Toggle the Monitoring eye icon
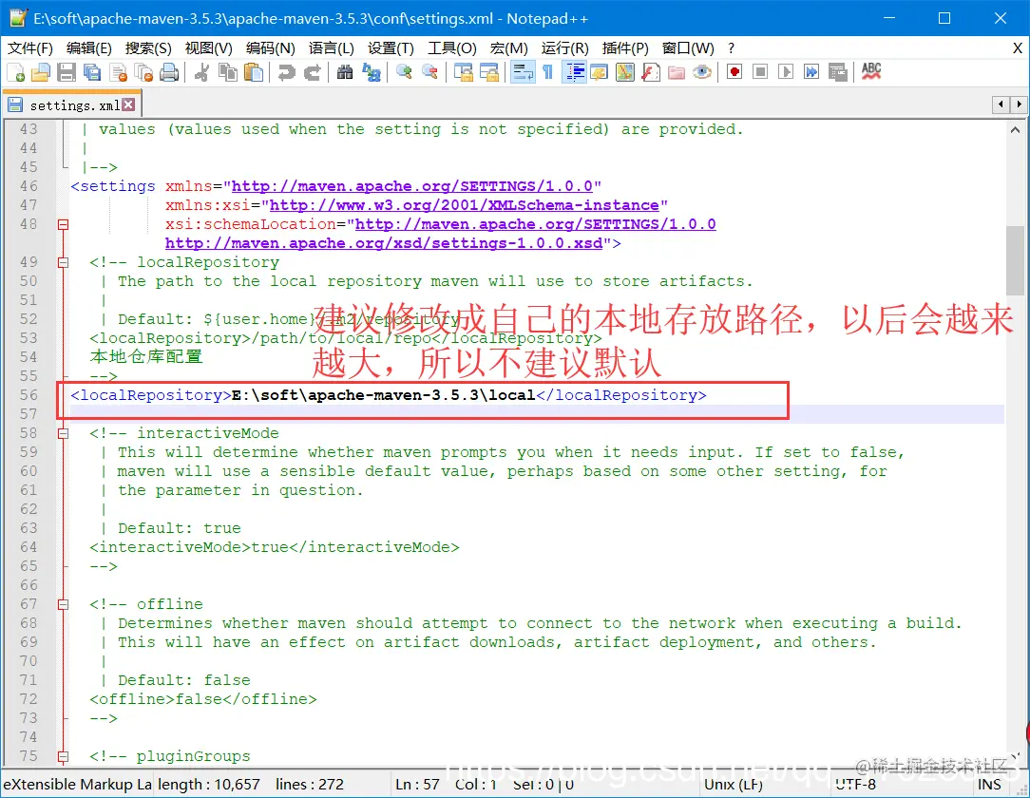The width and height of the screenshot is (1030, 798). point(701,72)
